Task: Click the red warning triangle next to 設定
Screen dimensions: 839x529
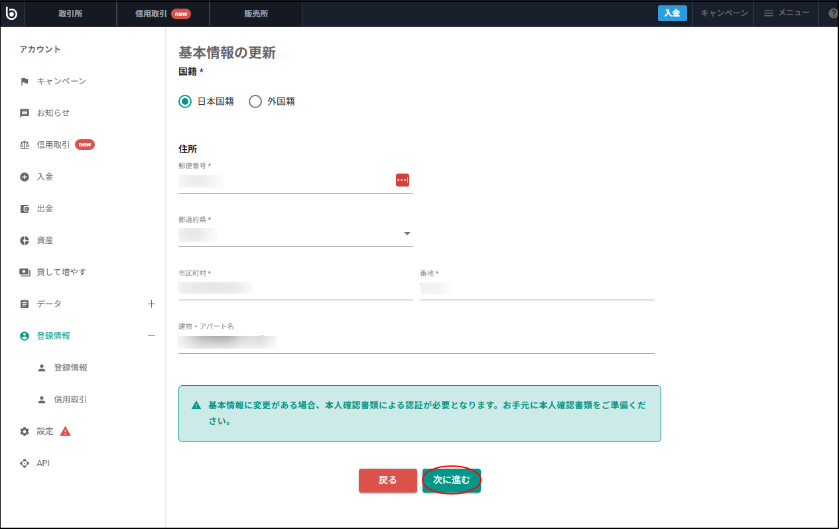Action: (x=65, y=432)
